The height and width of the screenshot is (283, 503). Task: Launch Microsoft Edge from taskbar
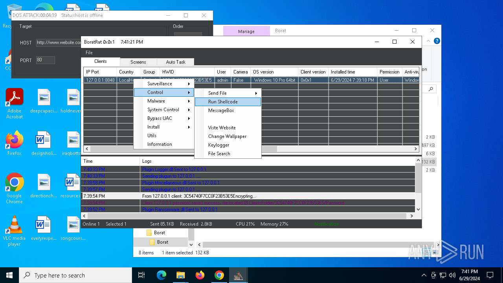pos(162,275)
